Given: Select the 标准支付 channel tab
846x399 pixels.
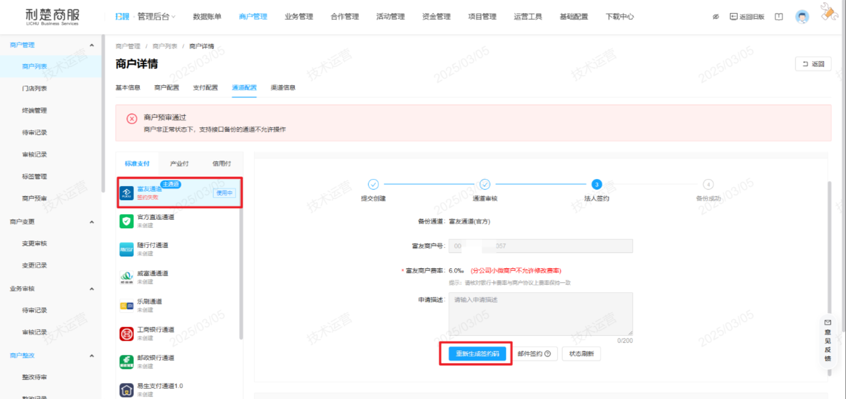Looking at the screenshot, I should (x=137, y=164).
